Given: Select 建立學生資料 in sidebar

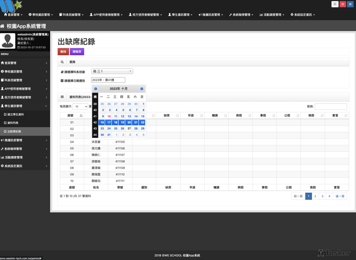Looking at the screenshot, I should (x=15, y=114).
